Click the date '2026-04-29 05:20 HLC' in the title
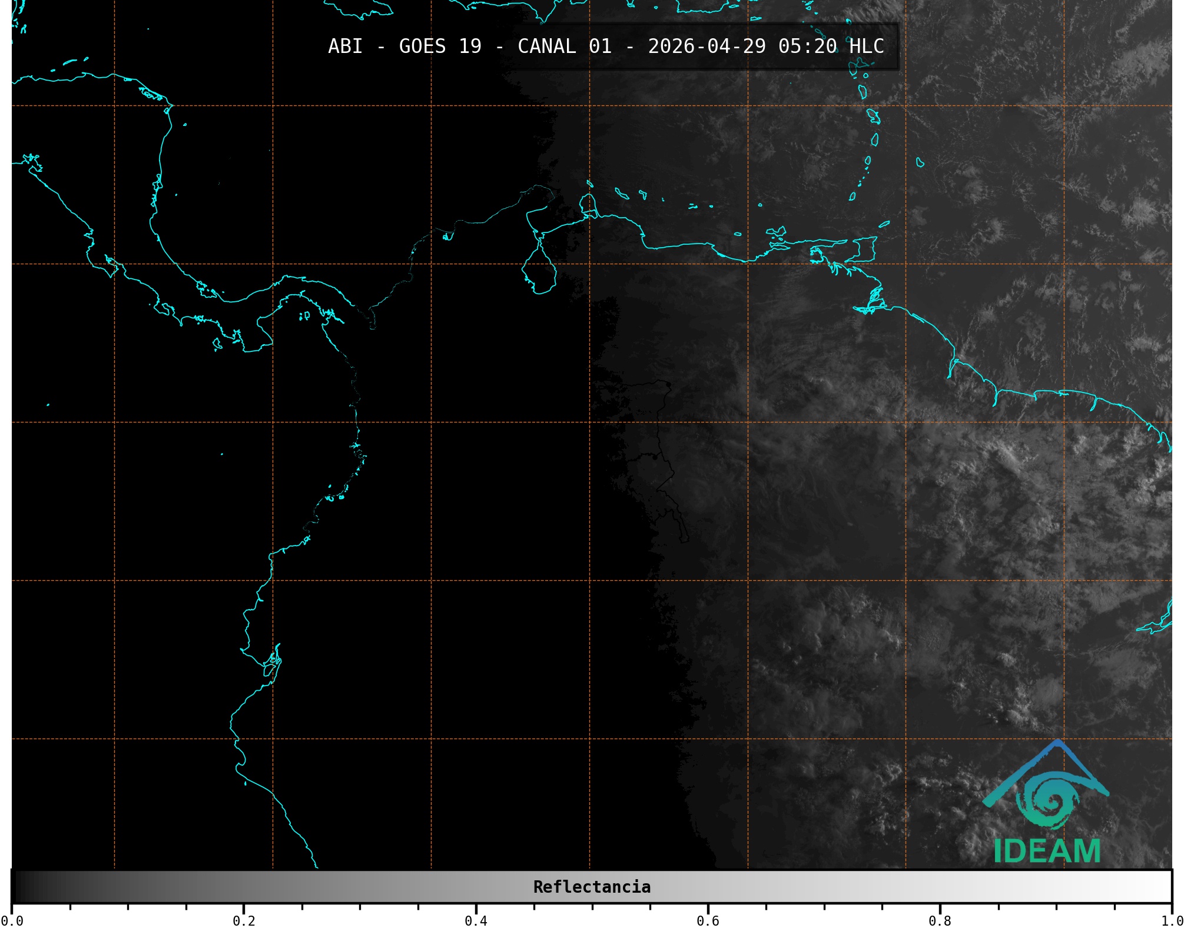This screenshot has height=928, width=1184. 765,46
